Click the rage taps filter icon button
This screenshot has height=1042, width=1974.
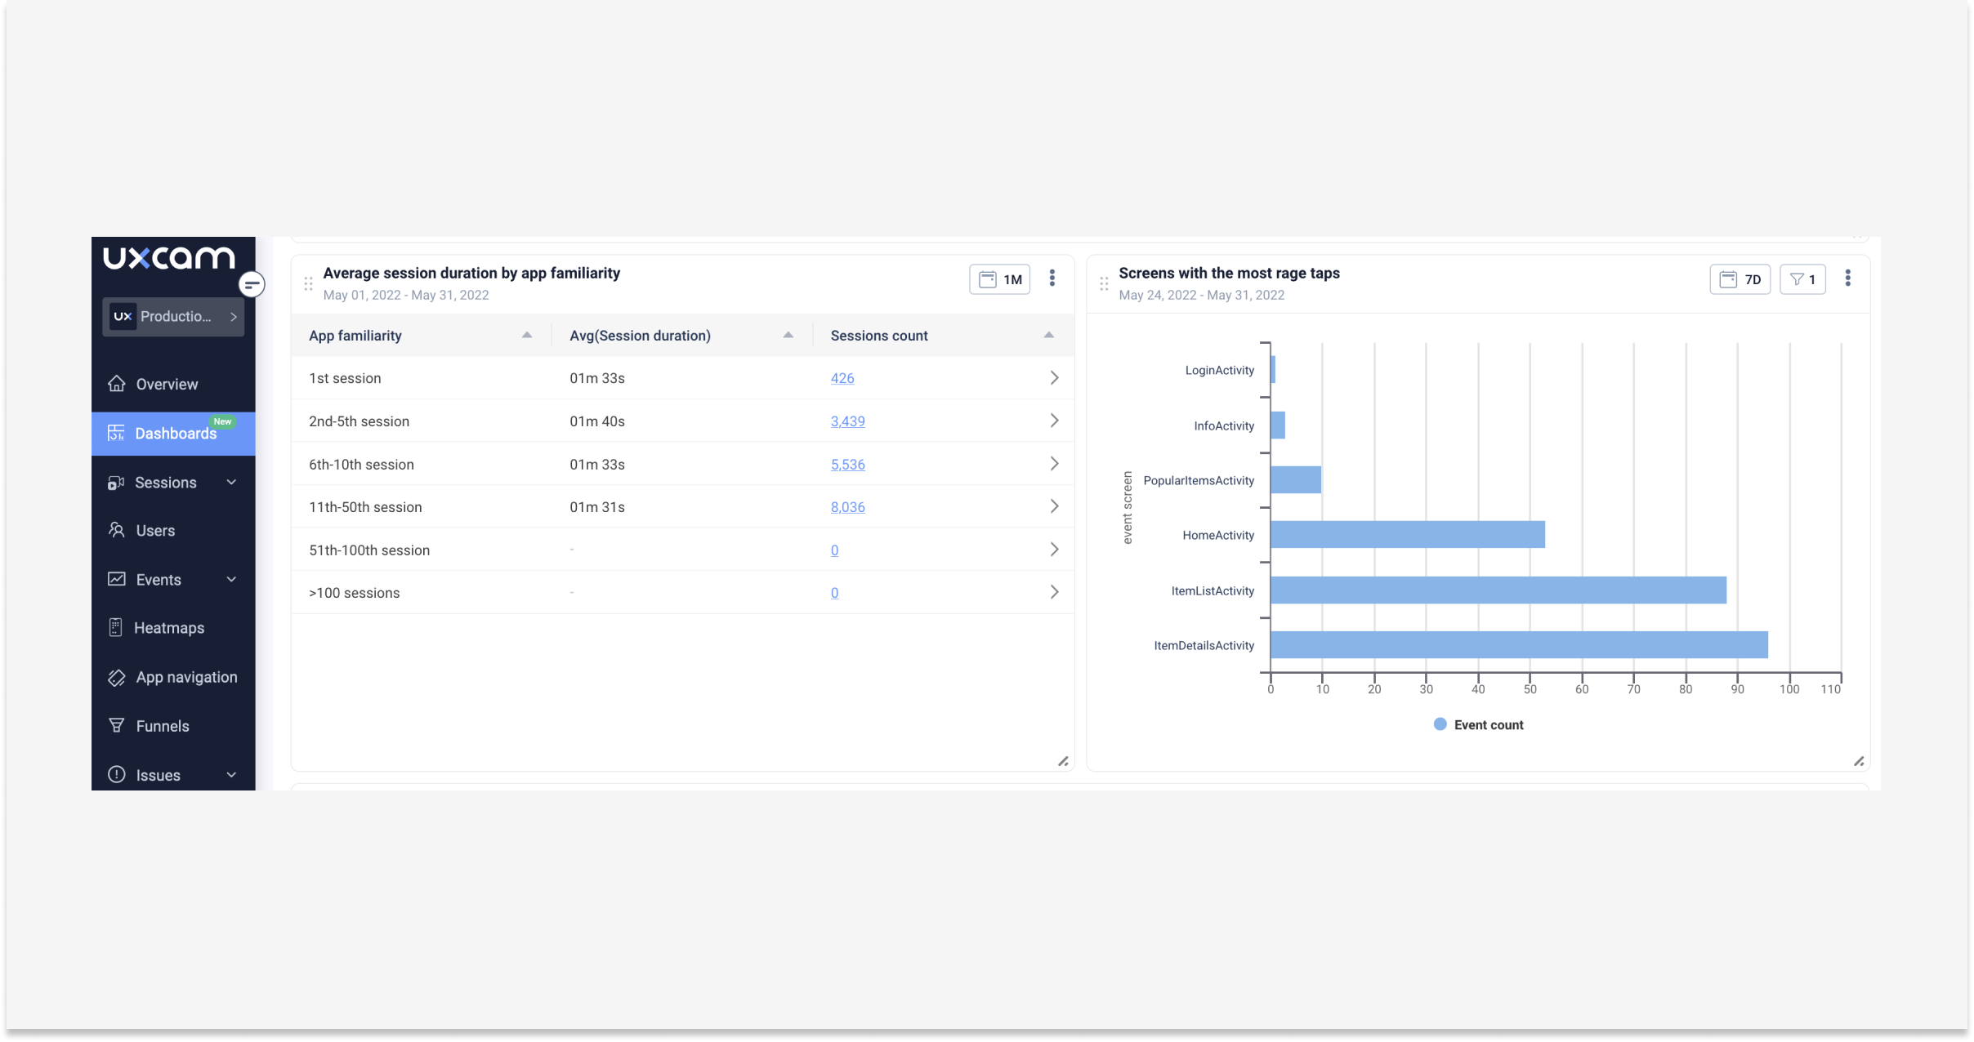1802,279
